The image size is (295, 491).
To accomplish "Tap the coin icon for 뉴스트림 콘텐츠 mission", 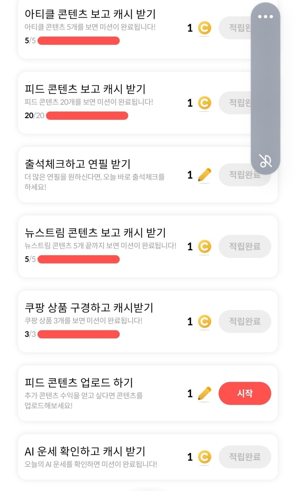I will [204, 246].
